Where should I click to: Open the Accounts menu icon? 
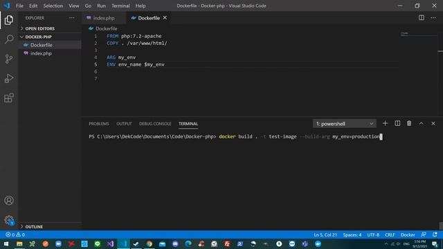(x=9, y=201)
